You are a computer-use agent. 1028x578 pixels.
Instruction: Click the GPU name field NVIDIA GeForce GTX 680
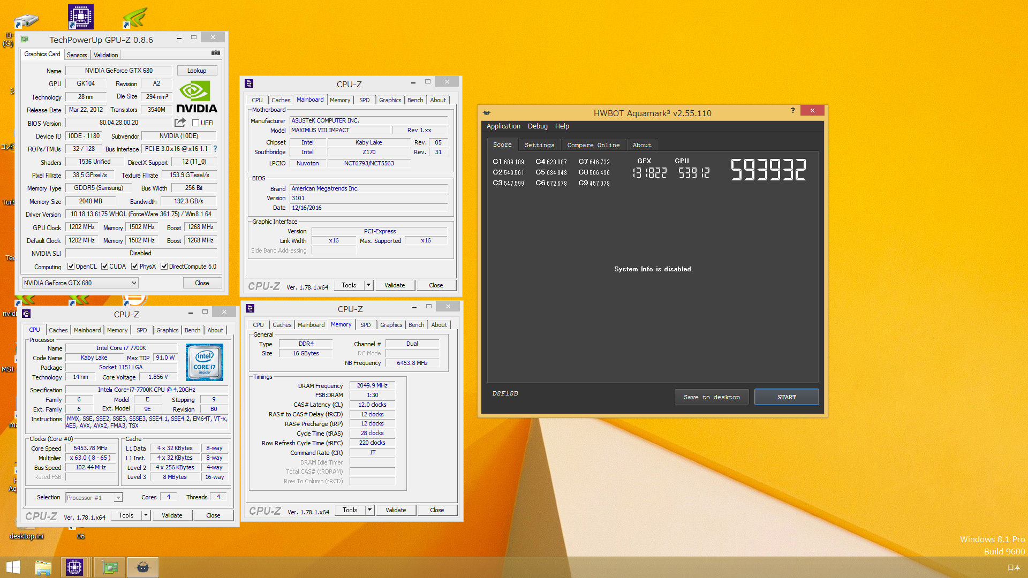pyautogui.click(x=119, y=71)
